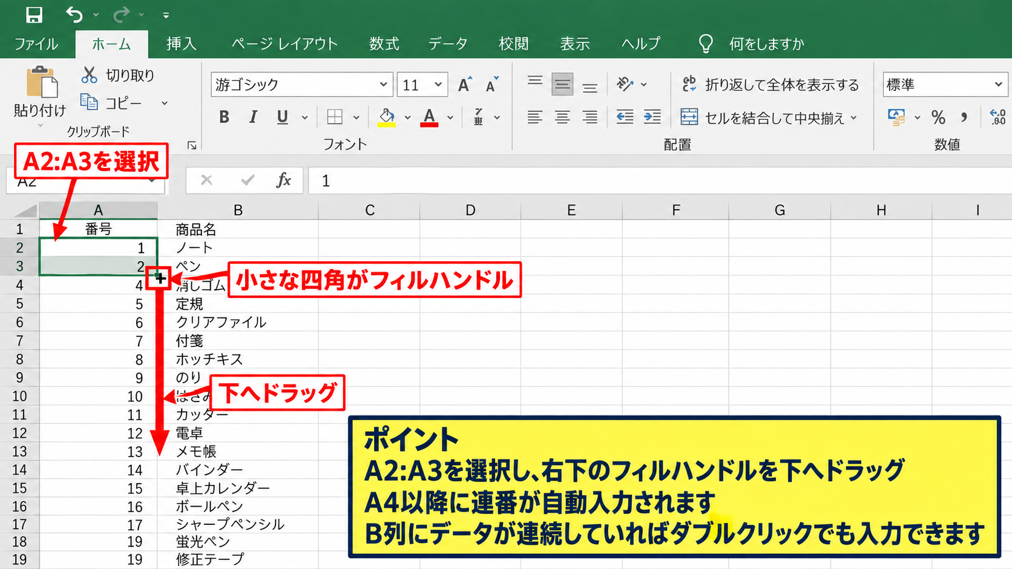This screenshot has height=569, width=1012.
Task: Expand the Copy button's dropdown arrow
Action: coord(164,103)
